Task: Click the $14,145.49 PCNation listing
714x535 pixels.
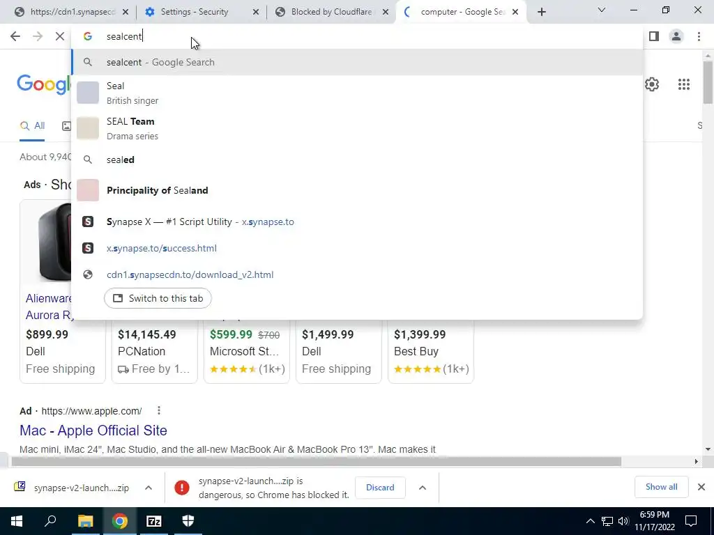Action: 154,351
